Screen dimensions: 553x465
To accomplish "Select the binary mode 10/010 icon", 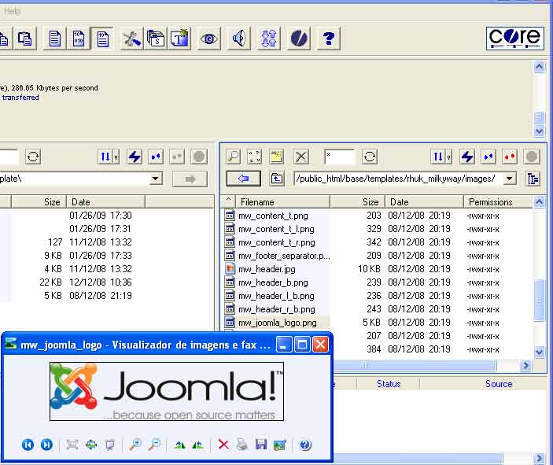I will point(79,39).
